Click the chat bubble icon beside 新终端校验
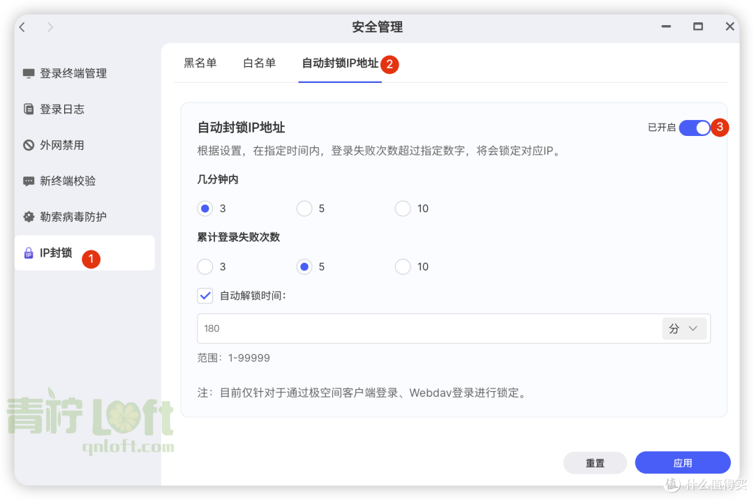 (29, 181)
